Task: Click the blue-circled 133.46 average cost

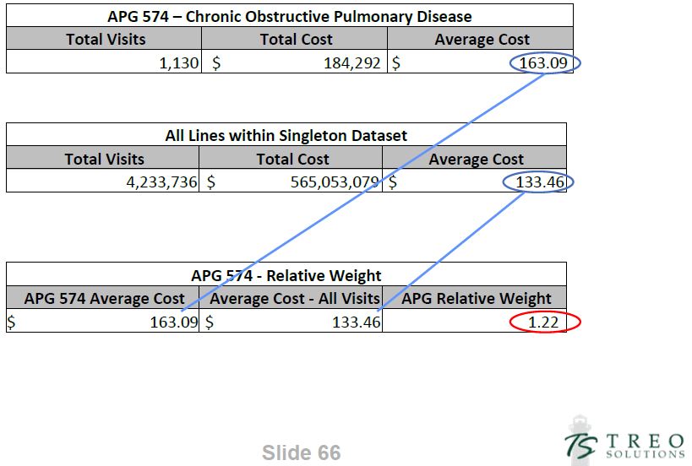Action: click(538, 182)
